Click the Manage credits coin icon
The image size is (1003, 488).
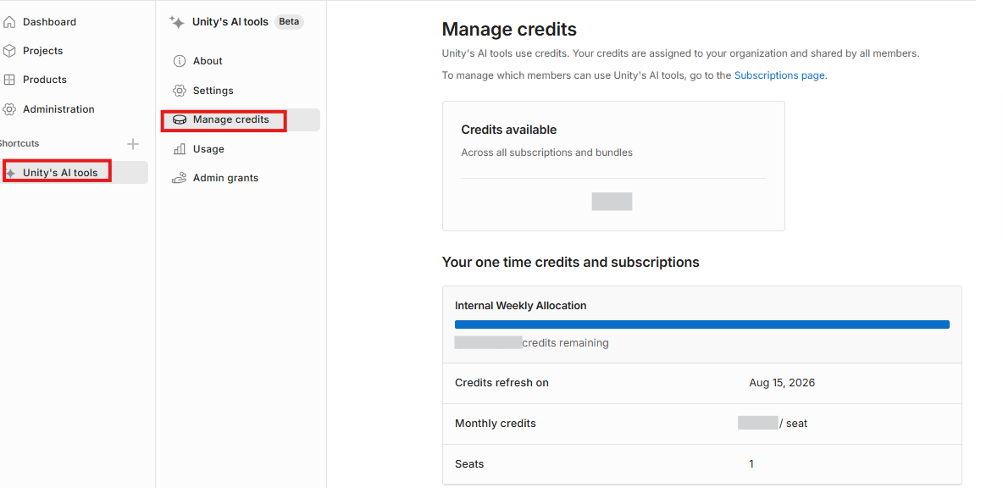(180, 119)
